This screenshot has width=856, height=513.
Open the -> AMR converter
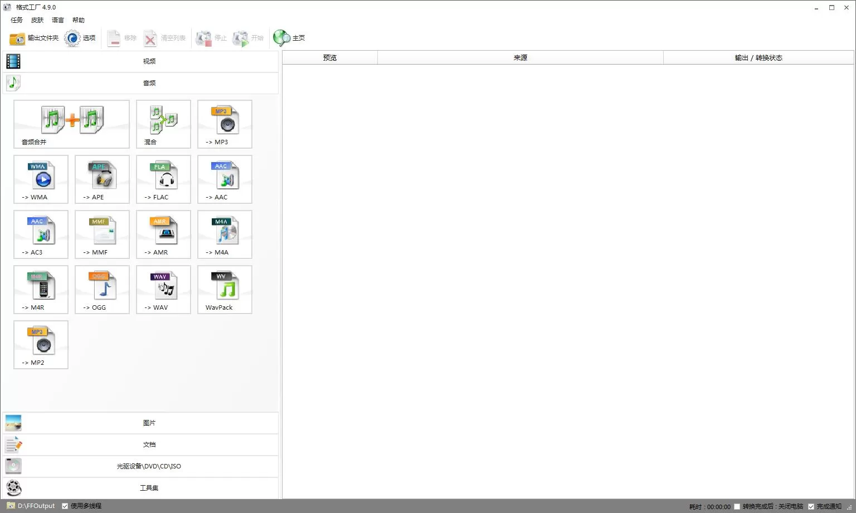163,234
